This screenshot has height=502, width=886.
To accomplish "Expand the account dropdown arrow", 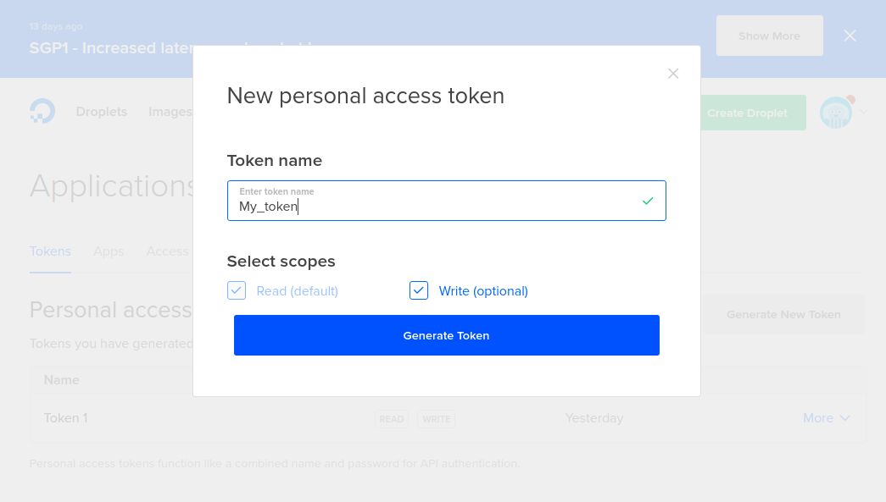I will [864, 112].
